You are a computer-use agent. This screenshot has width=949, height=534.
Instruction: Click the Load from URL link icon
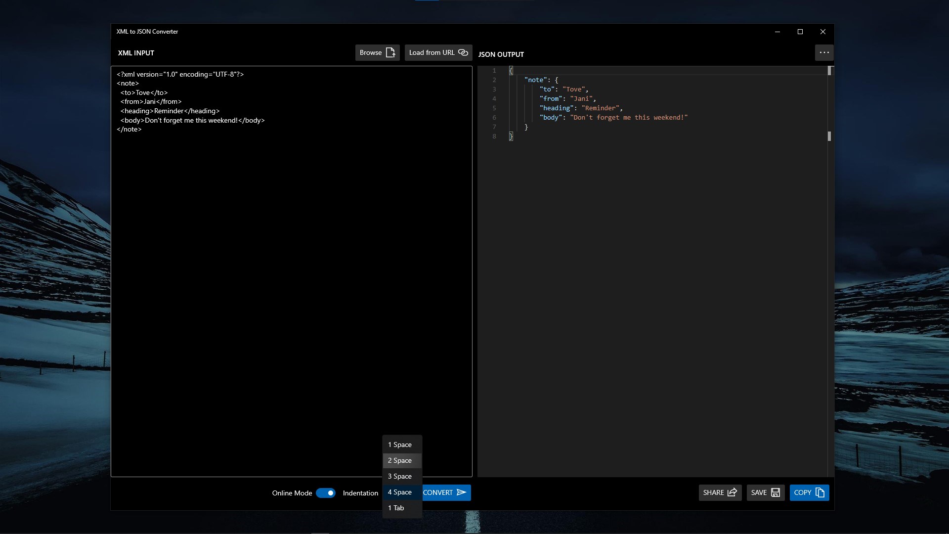pos(463,52)
